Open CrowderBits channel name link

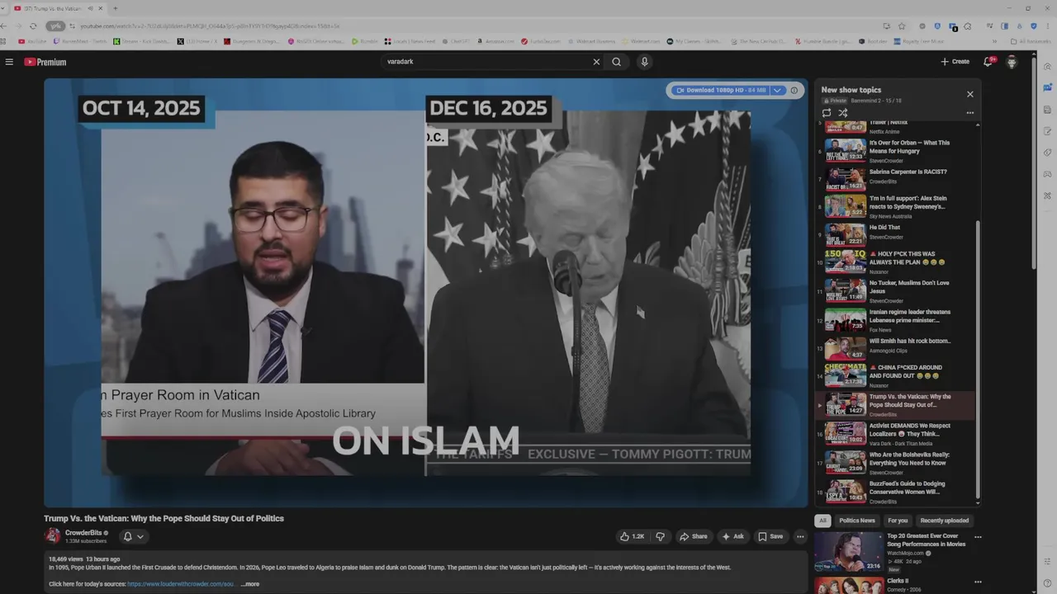click(x=83, y=533)
